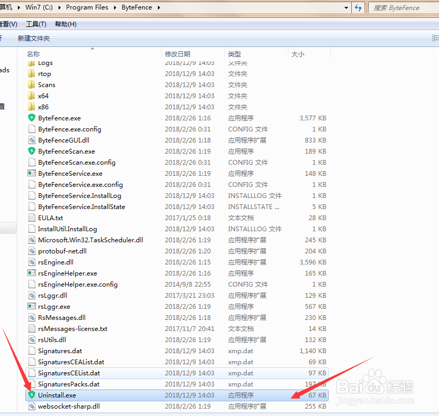This screenshot has width=439, height=416.
Task: Click ByteFence in the address breadcrumb
Action: pyautogui.click(x=137, y=7)
